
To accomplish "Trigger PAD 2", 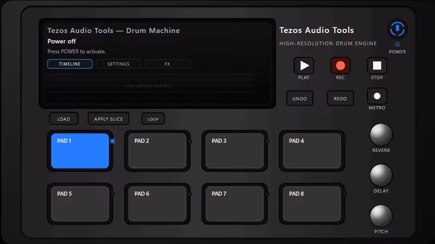I will click(157, 151).
